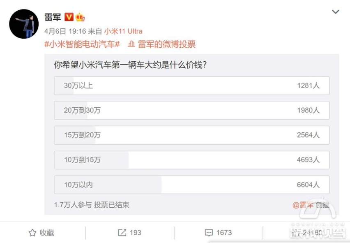Select the 20万到30万 poll option

[192, 110]
